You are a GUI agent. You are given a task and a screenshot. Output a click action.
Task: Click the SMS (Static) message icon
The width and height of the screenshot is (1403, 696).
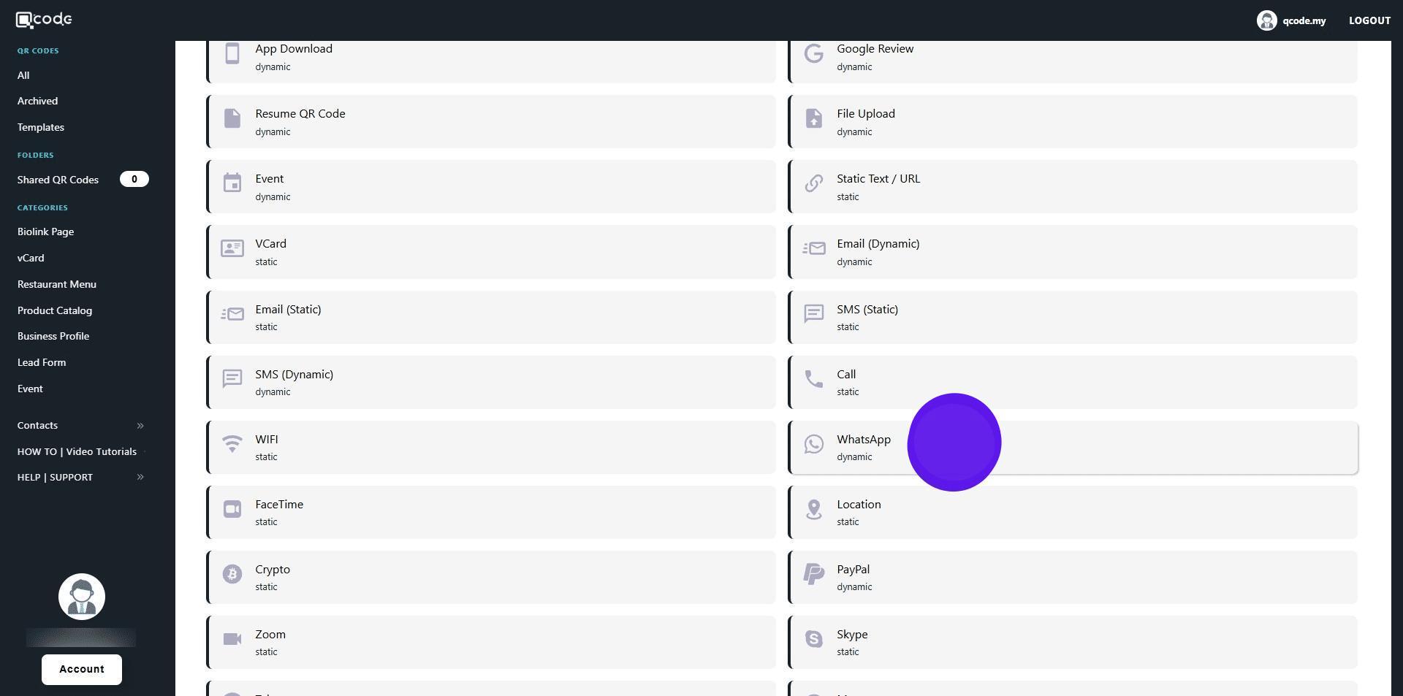(x=814, y=313)
